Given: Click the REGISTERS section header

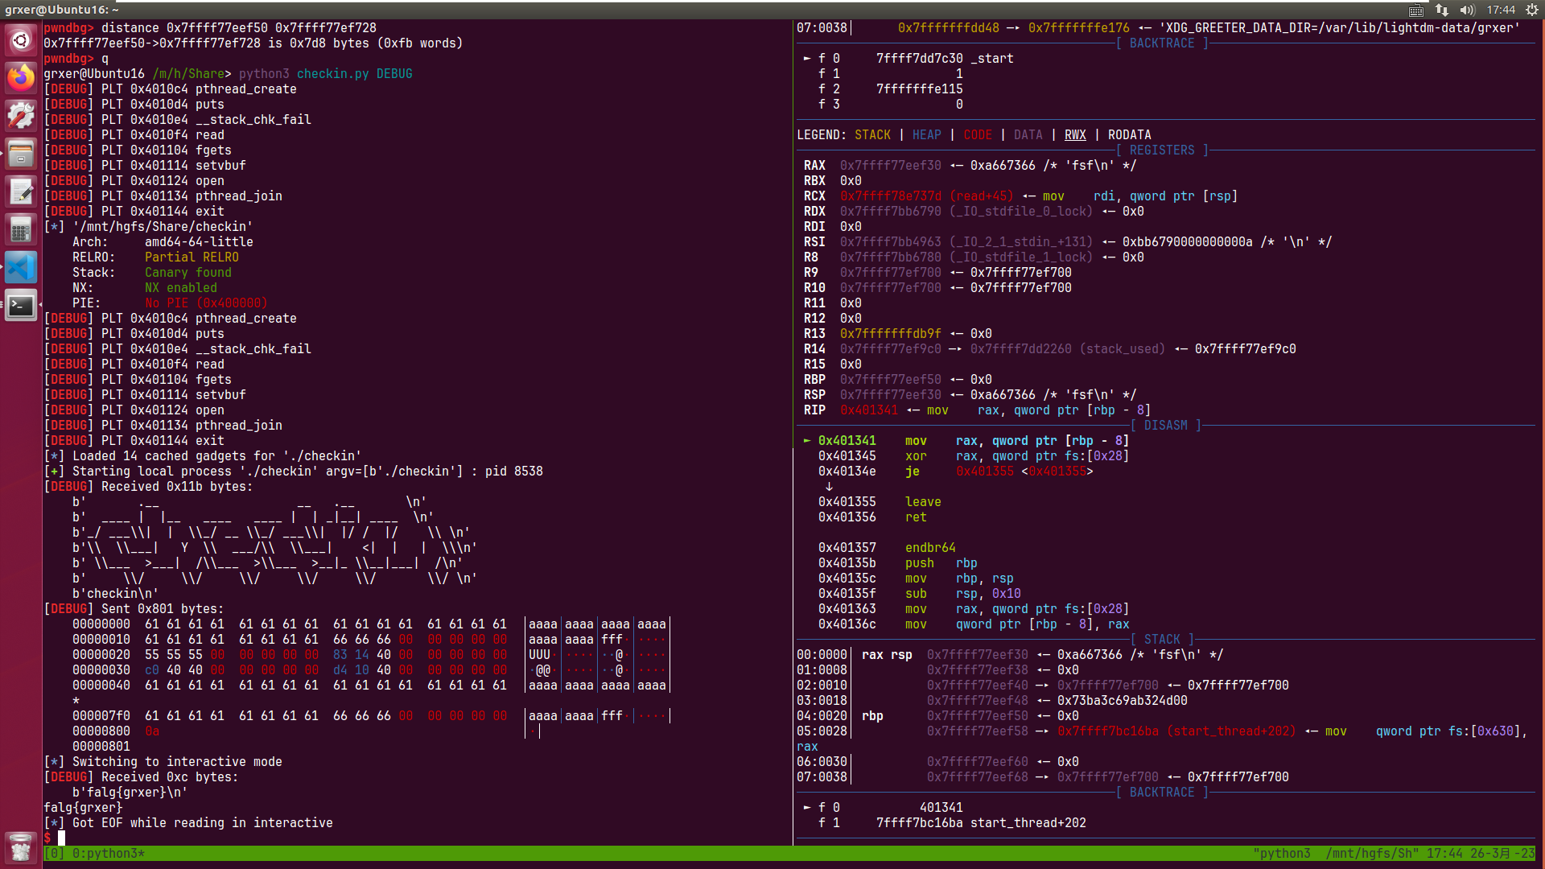Looking at the screenshot, I should click(x=1162, y=150).
